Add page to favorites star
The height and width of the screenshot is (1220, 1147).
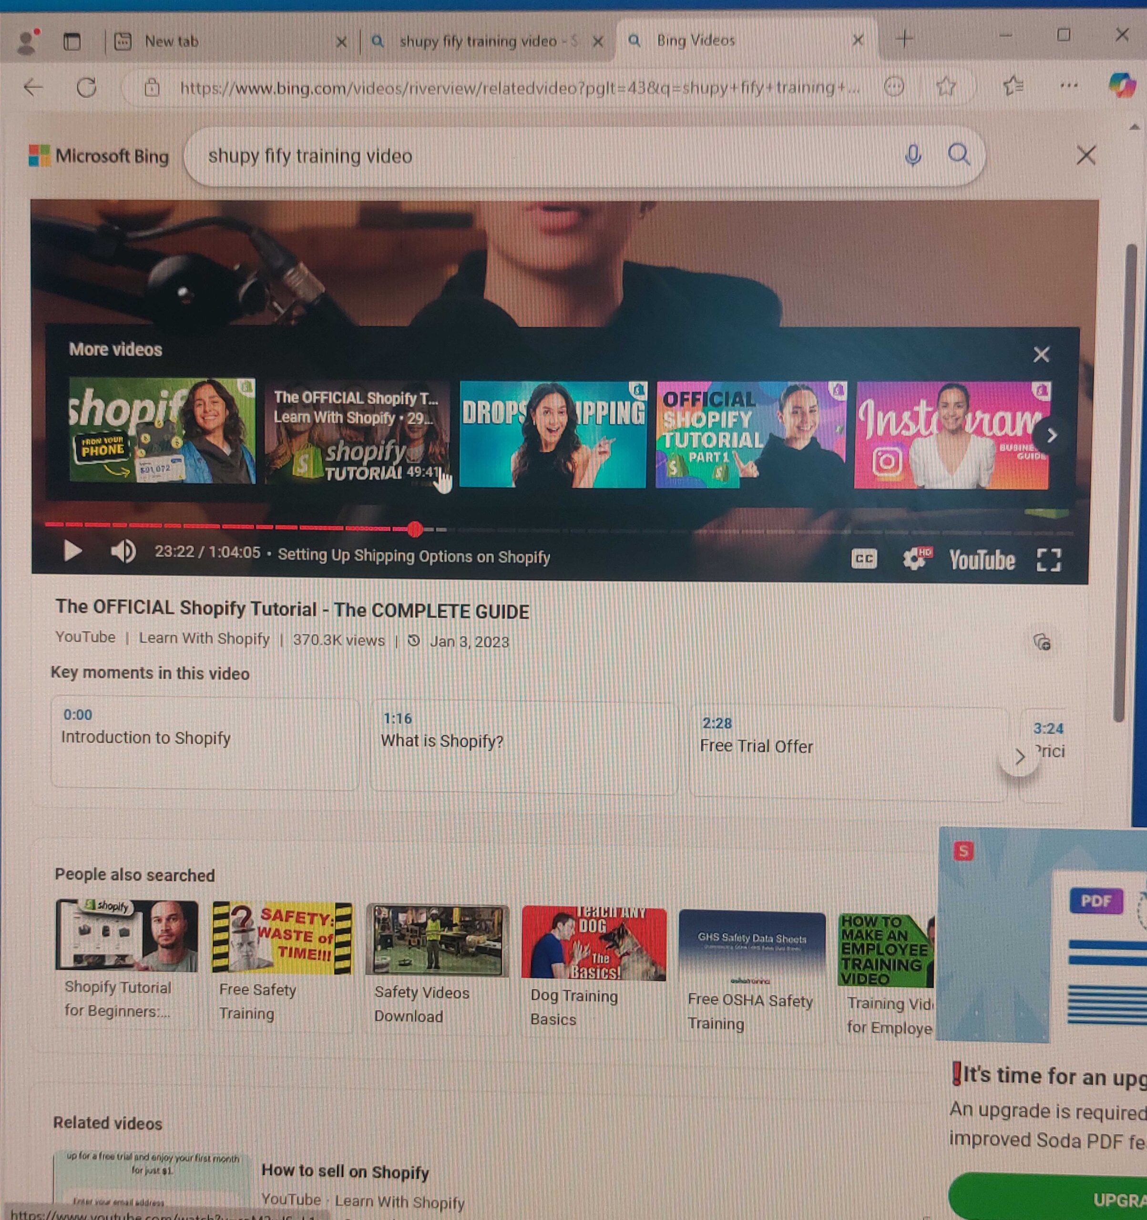pyautogui.click(x=946, y=87)
